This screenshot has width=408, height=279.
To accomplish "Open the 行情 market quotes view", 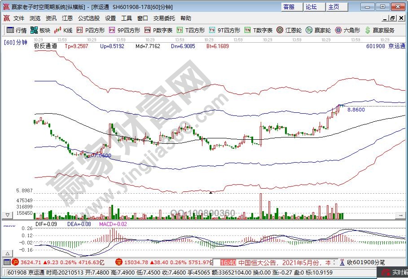I will click(x=16, y=30).
